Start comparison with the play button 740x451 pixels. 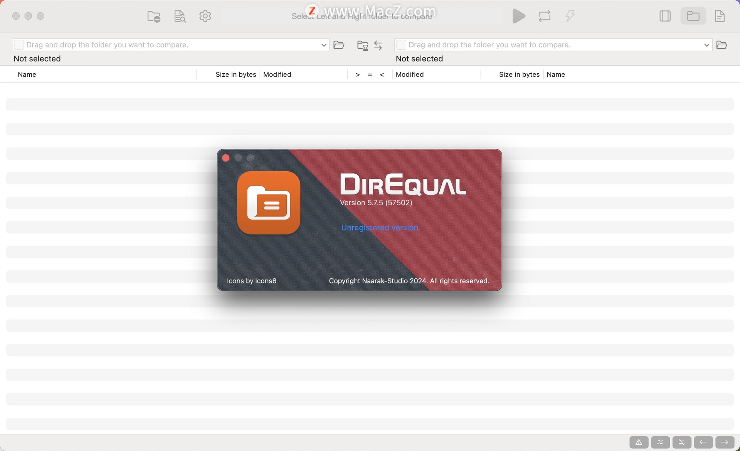[x=519, y=16]
